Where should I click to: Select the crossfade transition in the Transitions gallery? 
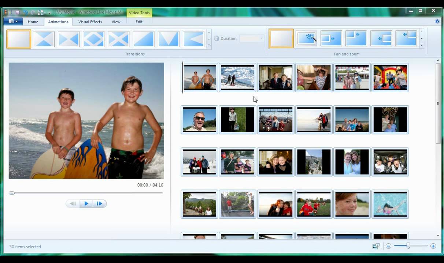point(44,38)
